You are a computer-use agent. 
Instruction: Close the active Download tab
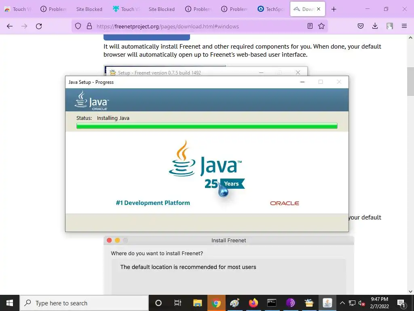pos(319,9)
